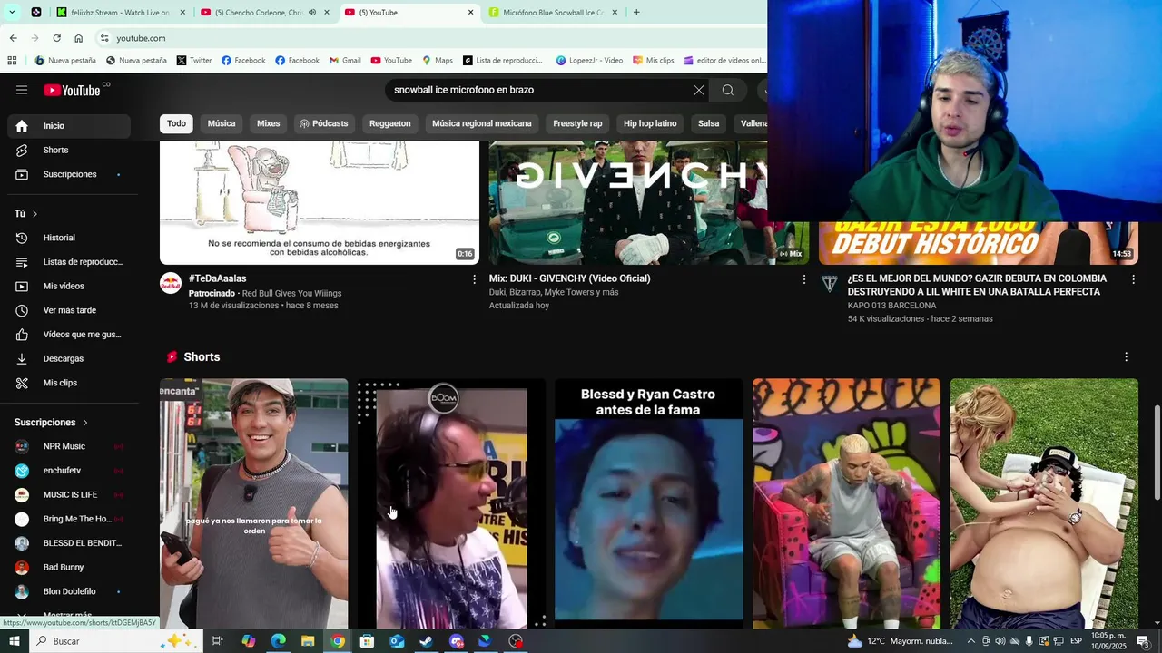Open more options for #TeDaAaalas video

(x=474, y=279)
